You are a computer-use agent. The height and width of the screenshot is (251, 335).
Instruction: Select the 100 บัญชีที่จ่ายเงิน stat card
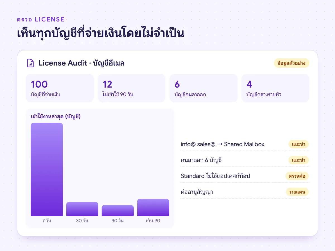pos(60,88)
